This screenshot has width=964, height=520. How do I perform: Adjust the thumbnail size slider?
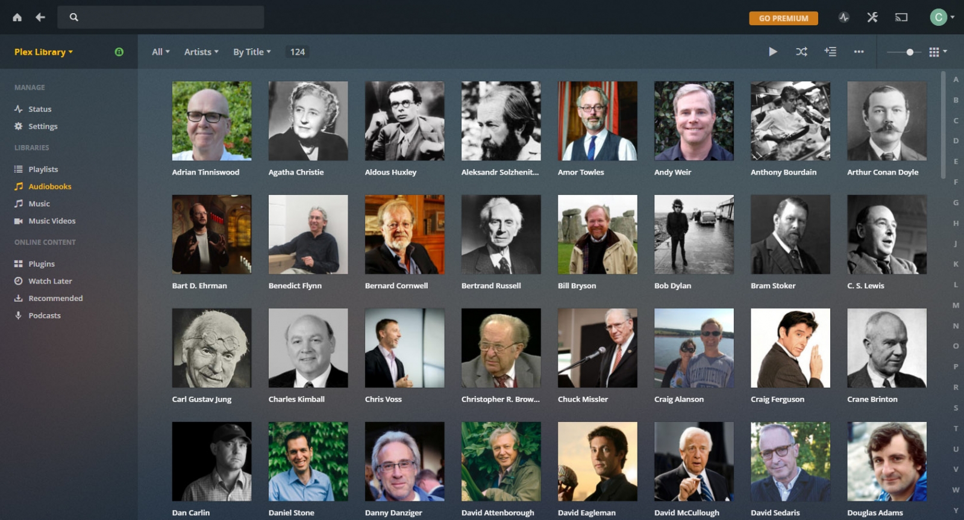pyautogui.click(x=910, y=52)
